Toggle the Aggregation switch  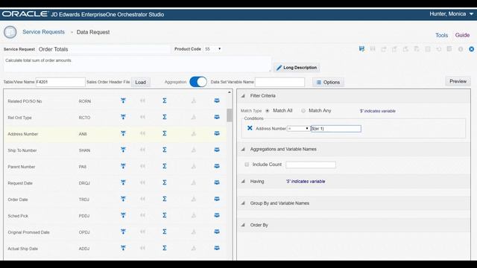point(198,82)
